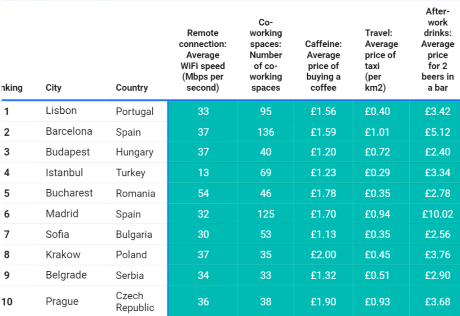Select the Co-working spaces column header
Image resolution: width=460 pixels, height=316 pixels.
click(x=266, y=55)
